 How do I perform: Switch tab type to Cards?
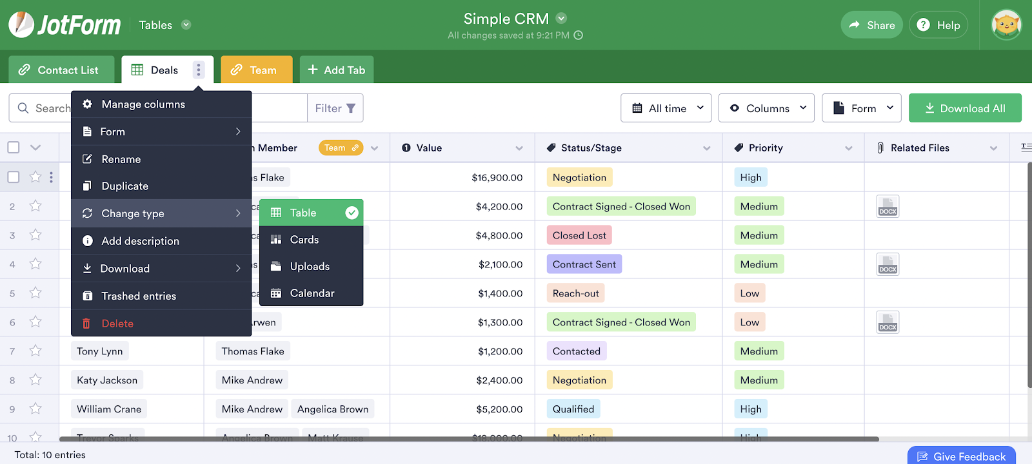[x=312, y=240]
